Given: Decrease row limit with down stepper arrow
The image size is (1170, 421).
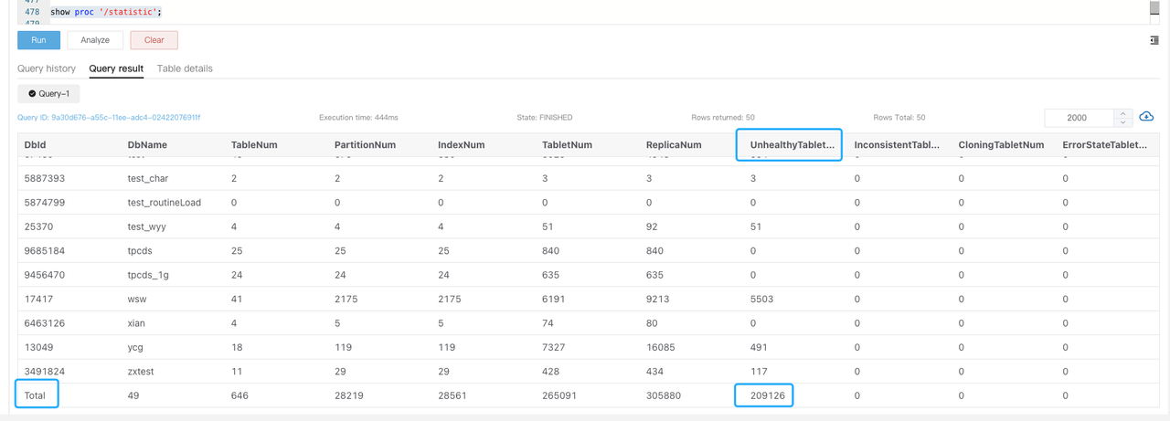Looking at the screenshot, I should [1123, 122].
